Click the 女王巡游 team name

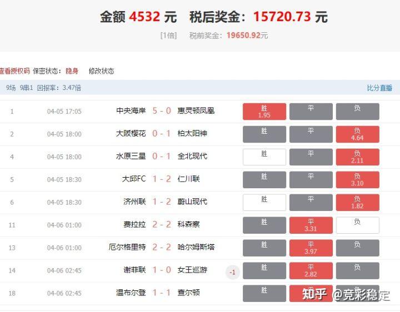[192, 270]
